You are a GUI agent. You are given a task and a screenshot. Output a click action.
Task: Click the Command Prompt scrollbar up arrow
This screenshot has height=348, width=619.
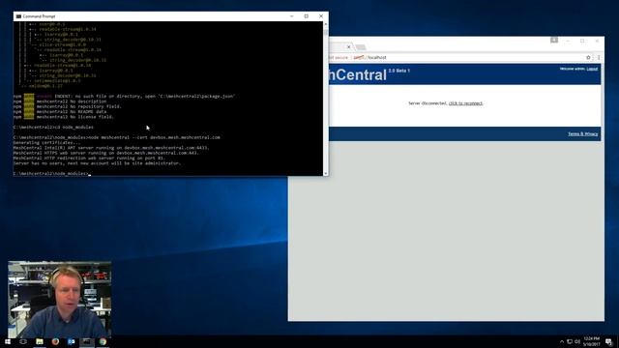coord(325,24)
